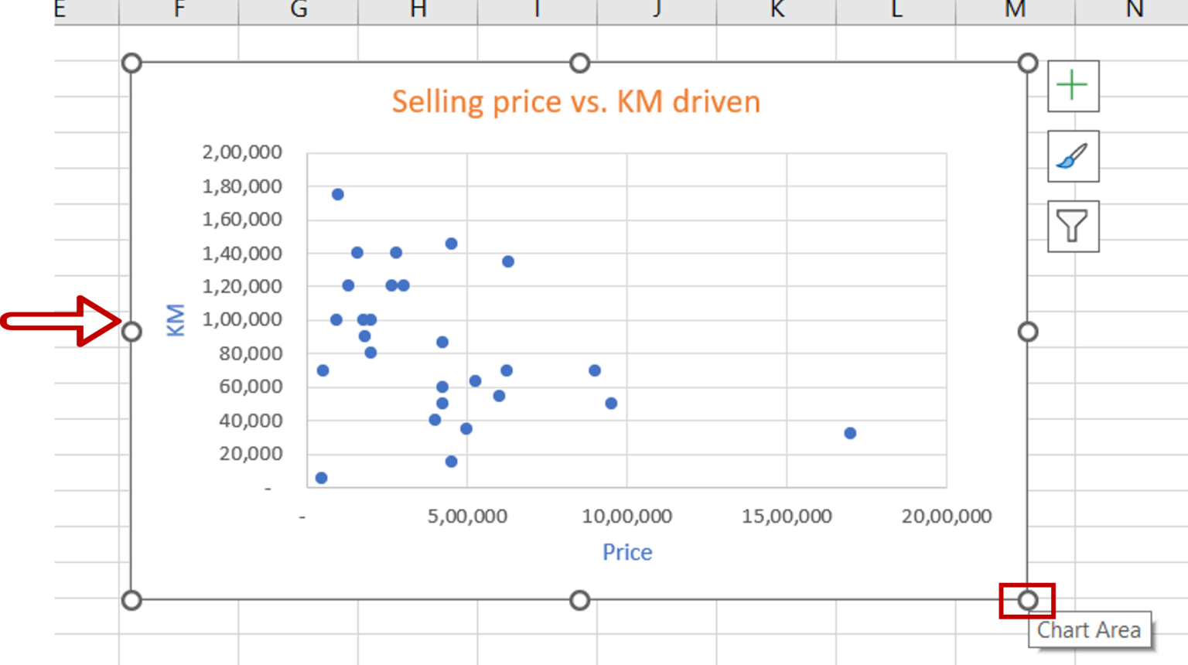Select the chart title 'Selling price vs. KM driven'
The width and height of the screenshot is (1188, 665).
point(577,101)
